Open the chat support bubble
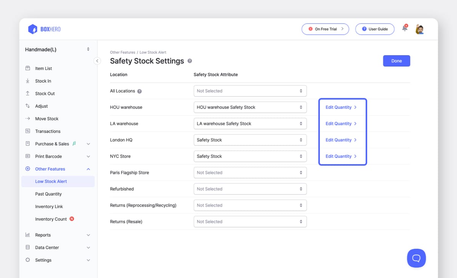This screenshot has width=457, height=278. (x=416, y=258)
